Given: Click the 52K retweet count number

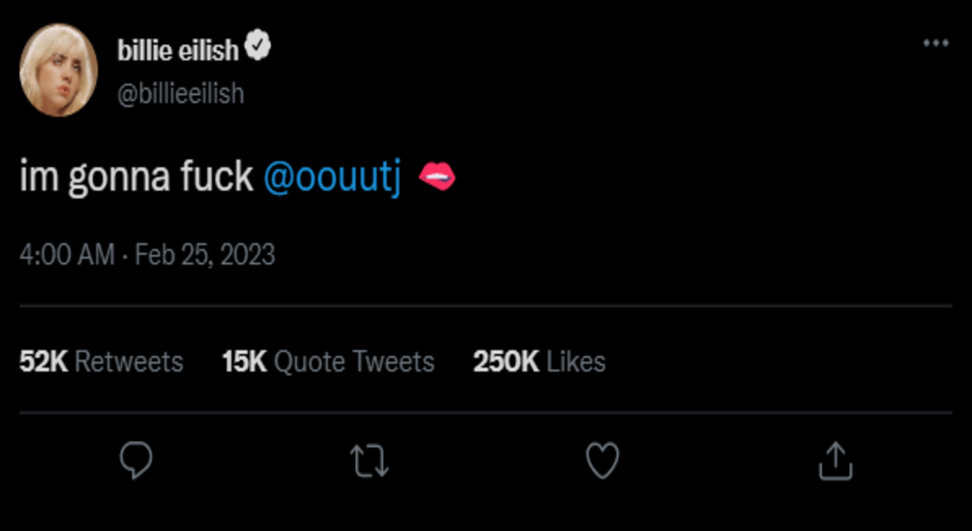Looking at the screenshot, I should (43, 362).
